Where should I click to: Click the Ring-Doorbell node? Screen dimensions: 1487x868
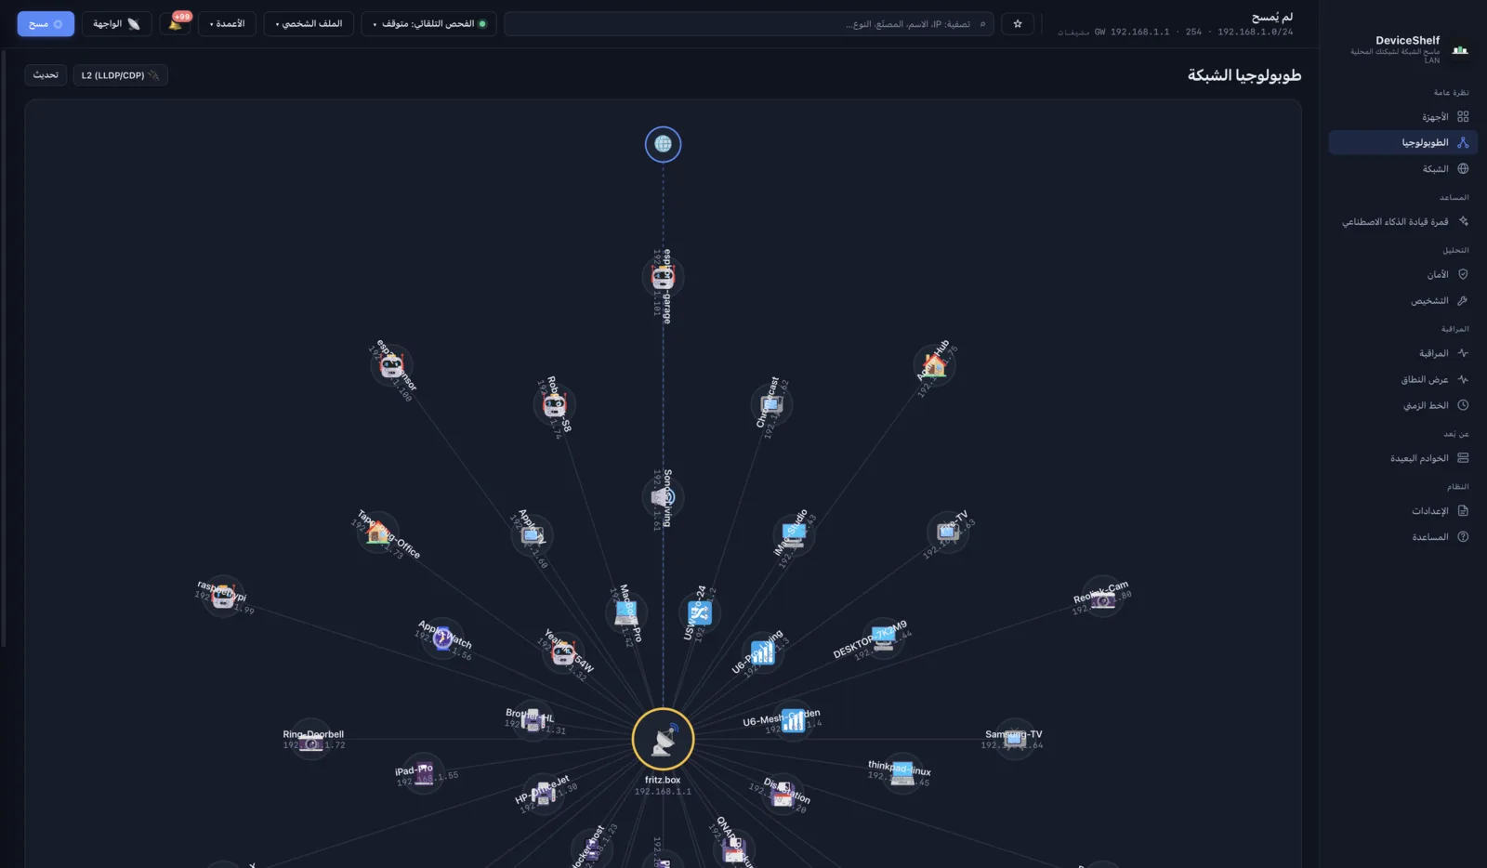(x=311, y=739)
